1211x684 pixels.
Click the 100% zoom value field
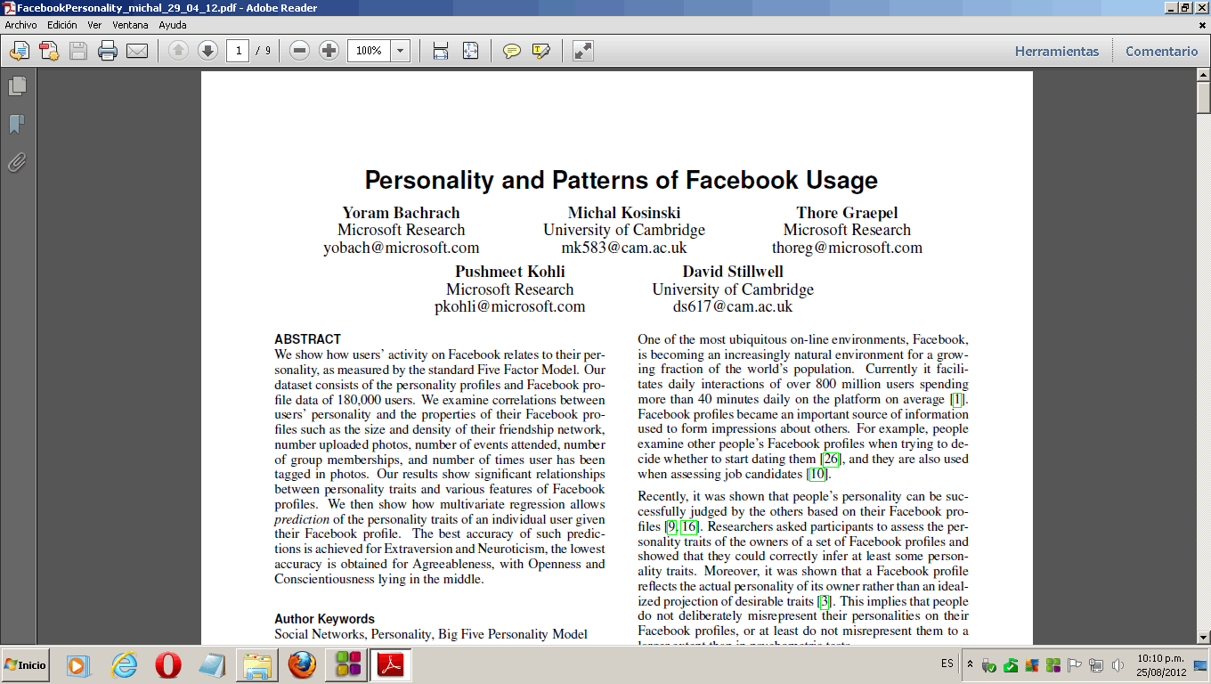369,51
